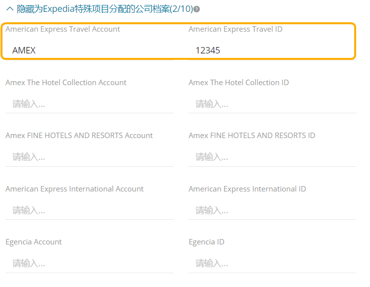The image size is (370, 287).
Task: Focus American Express International Account input
Action: (x=90, y=210)
